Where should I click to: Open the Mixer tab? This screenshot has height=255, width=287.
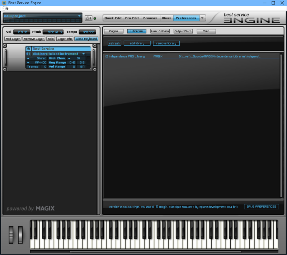[166, 18]
